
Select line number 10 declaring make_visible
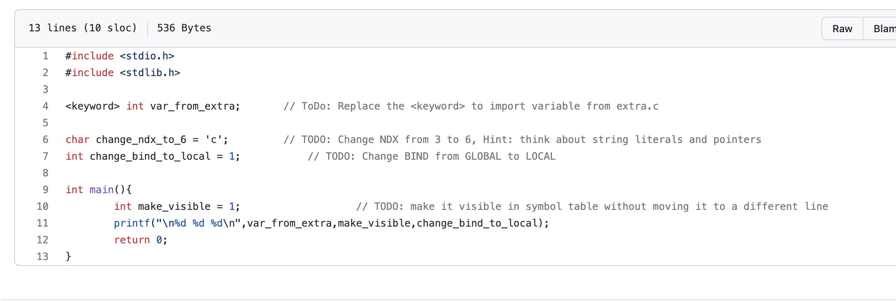coord(42,206)
